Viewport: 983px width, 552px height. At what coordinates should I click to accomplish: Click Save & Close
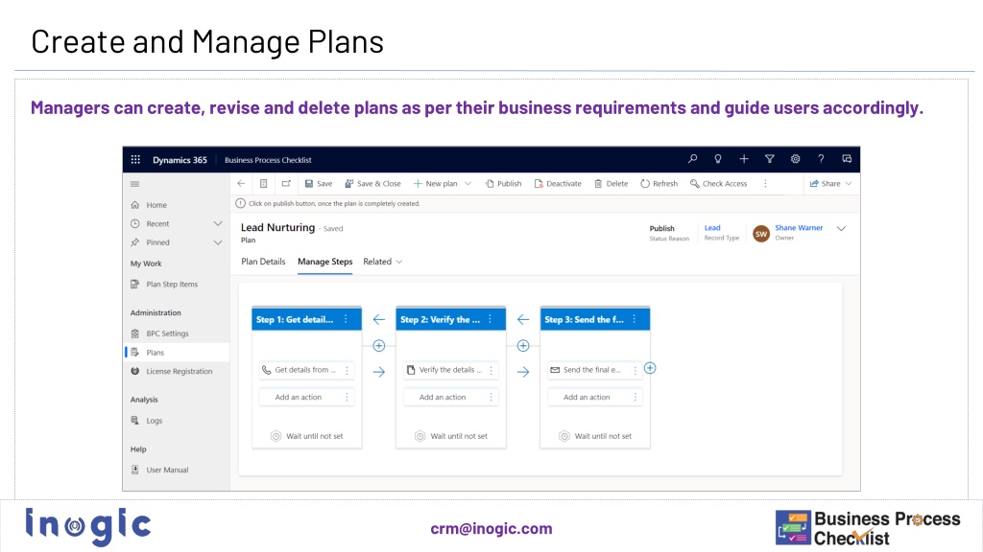tap(372, 183)
